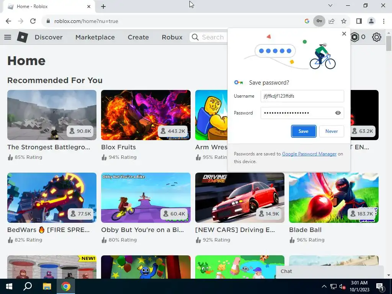The image size is (392, 294).
Task: Click the share page icon in address bar
Action: pyautogui.click(x=332, y=21)
